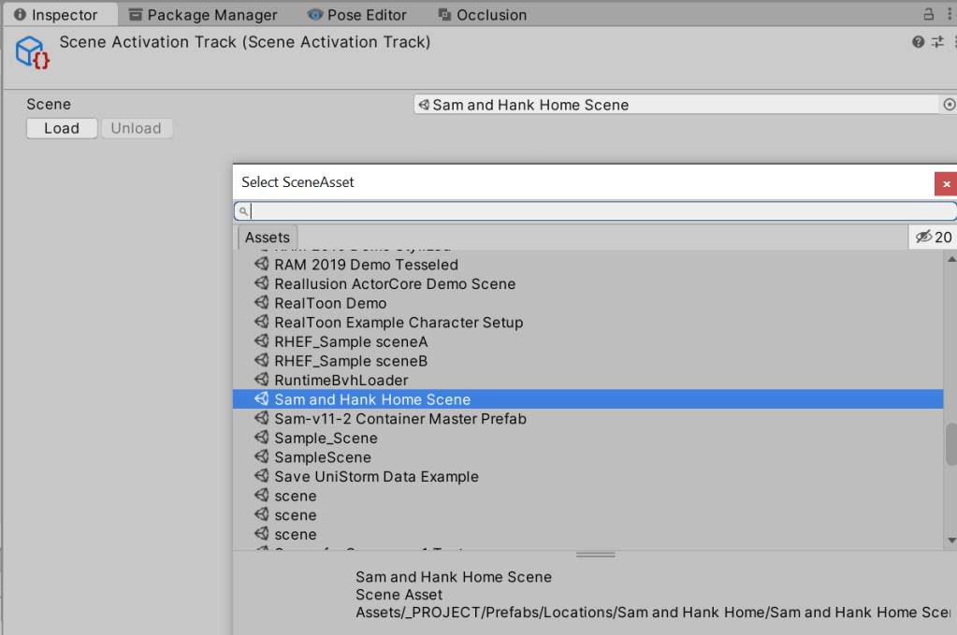Click Unity icon beside RealToon Example Character Setup
The height and width of the screenshot is (635, 957).
[x=262, y=322]
